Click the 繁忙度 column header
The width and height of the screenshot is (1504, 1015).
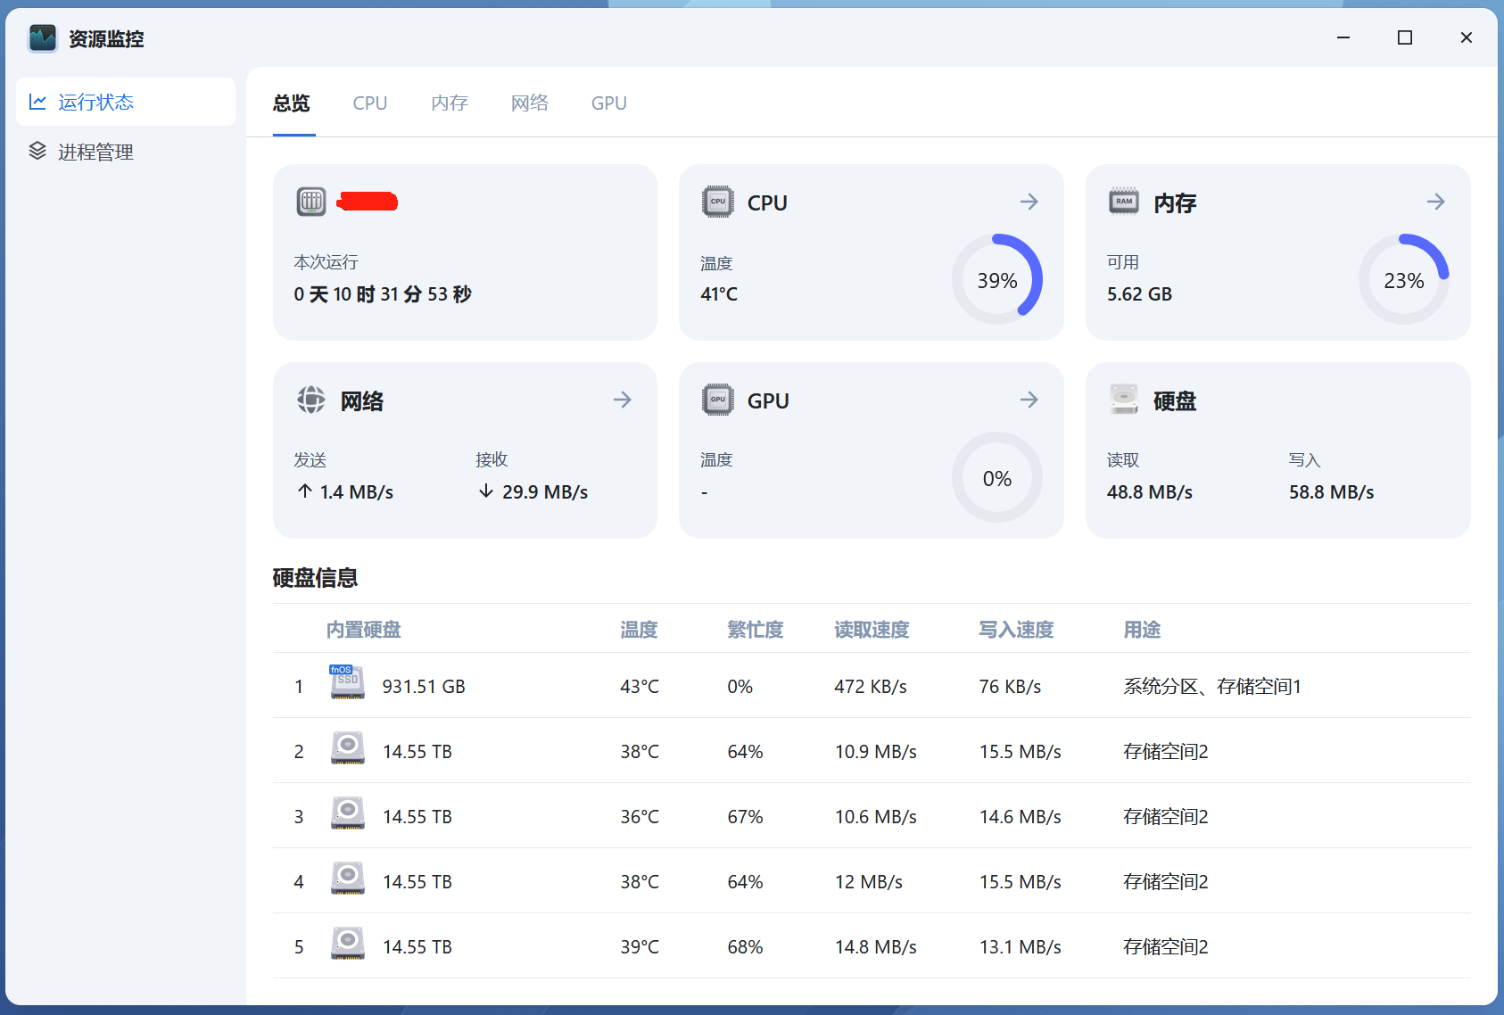pos(756,630)
